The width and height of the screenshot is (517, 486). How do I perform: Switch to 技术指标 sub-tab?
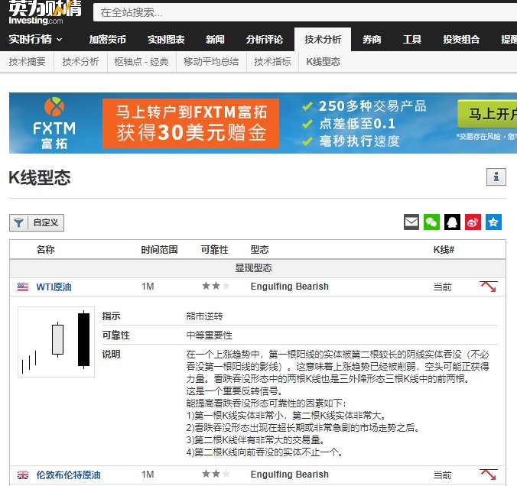pos(273,62)
